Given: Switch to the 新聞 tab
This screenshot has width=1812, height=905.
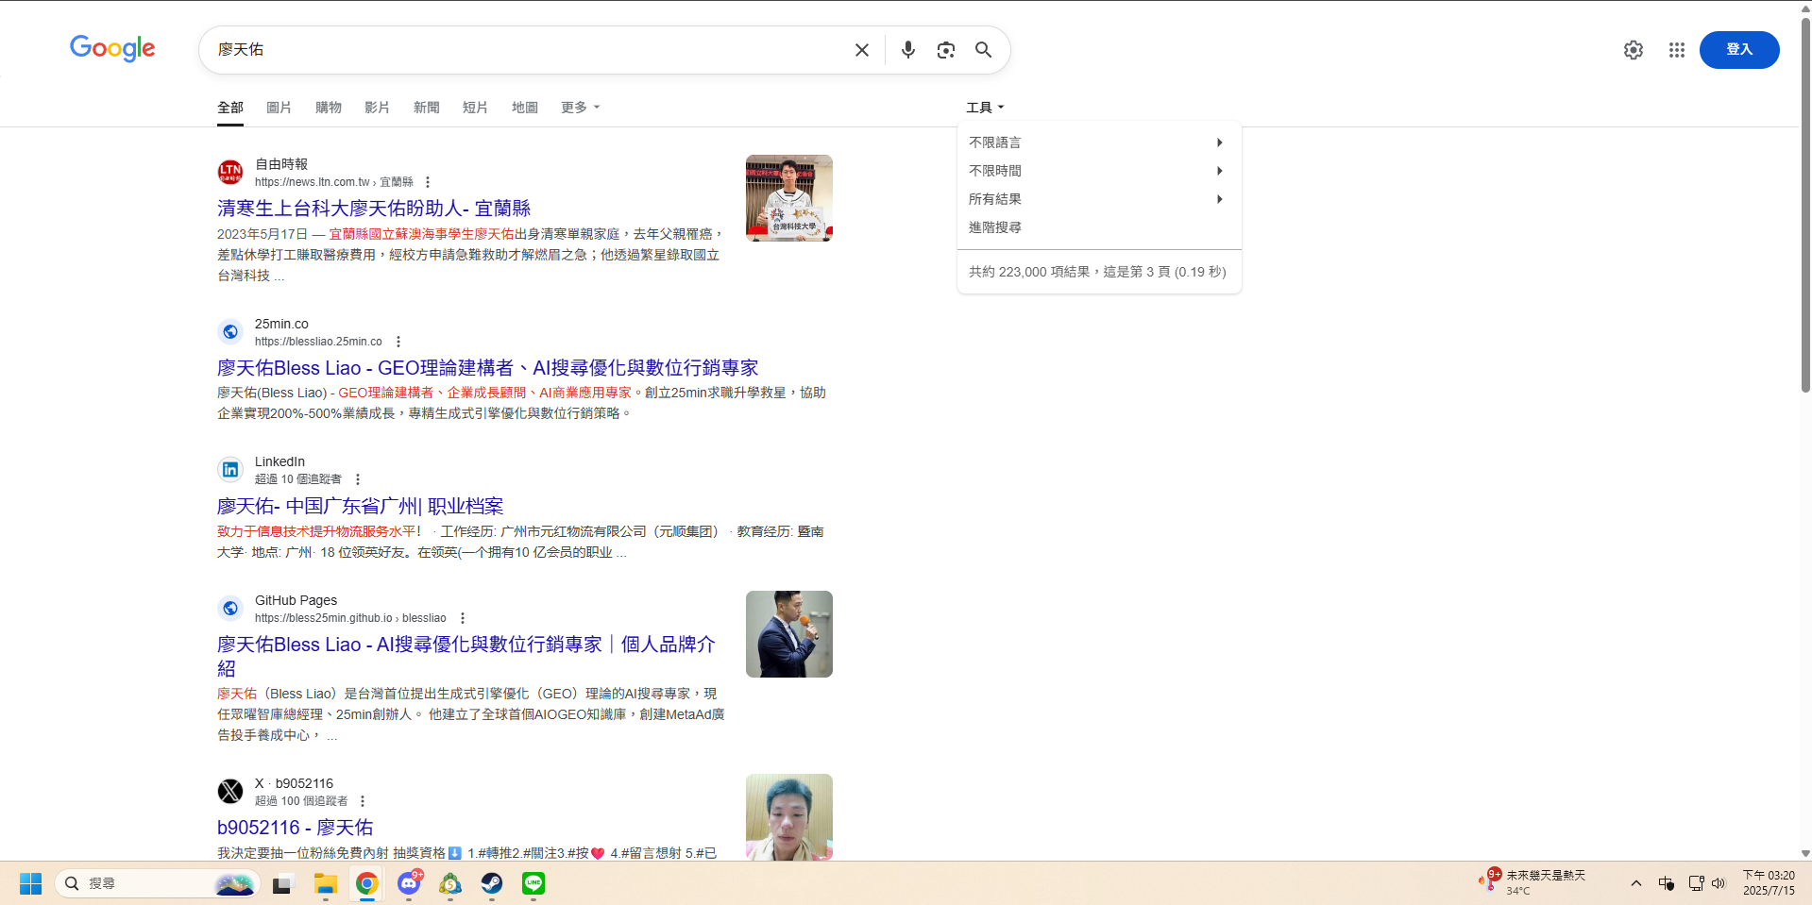Looking at the screenshot, I should (x=427, y=108).
